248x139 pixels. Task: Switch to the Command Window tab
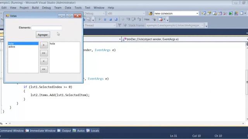(12, 131)
